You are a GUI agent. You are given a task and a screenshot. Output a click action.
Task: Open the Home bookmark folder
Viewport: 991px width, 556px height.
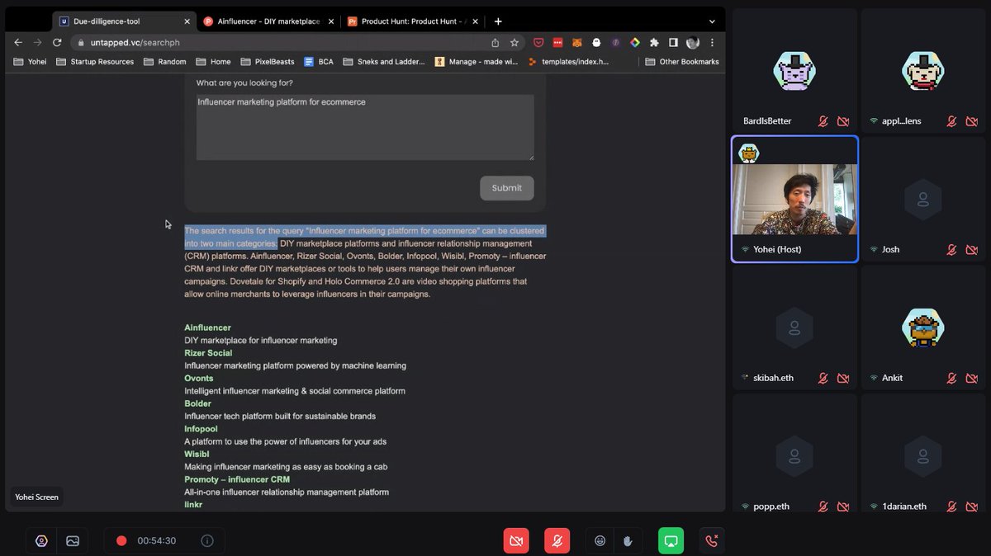point(213,62)
